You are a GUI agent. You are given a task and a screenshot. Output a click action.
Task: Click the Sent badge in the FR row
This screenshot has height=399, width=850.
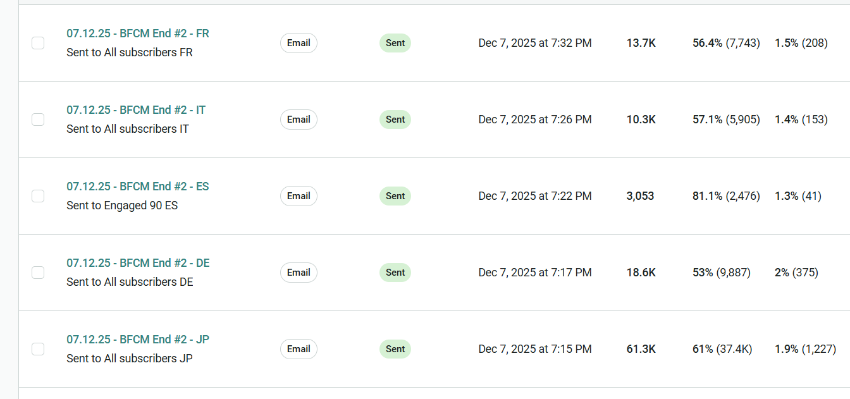(x=395, y=43)
